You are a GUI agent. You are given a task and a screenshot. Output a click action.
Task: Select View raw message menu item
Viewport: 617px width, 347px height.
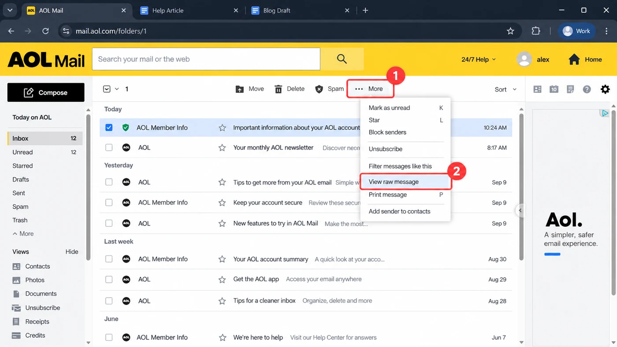(x=405, y=181)
